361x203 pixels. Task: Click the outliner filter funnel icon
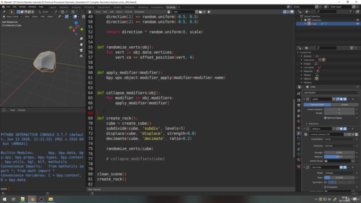tap(351, 11)
